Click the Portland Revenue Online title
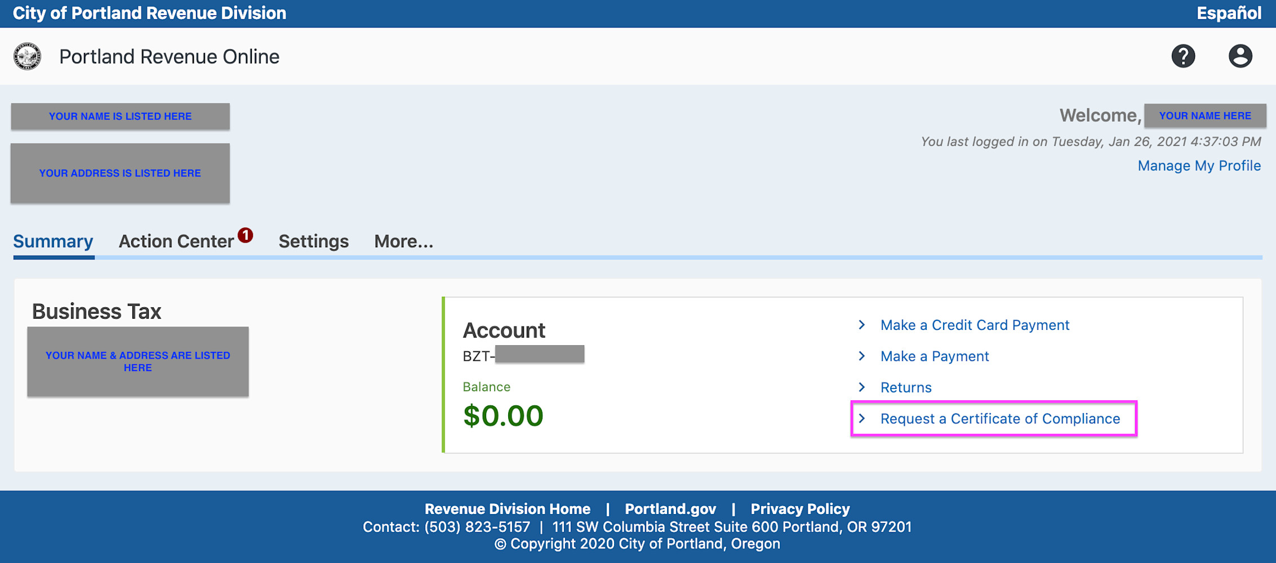This screenshot has width=1276, height=563. (169, 56)
